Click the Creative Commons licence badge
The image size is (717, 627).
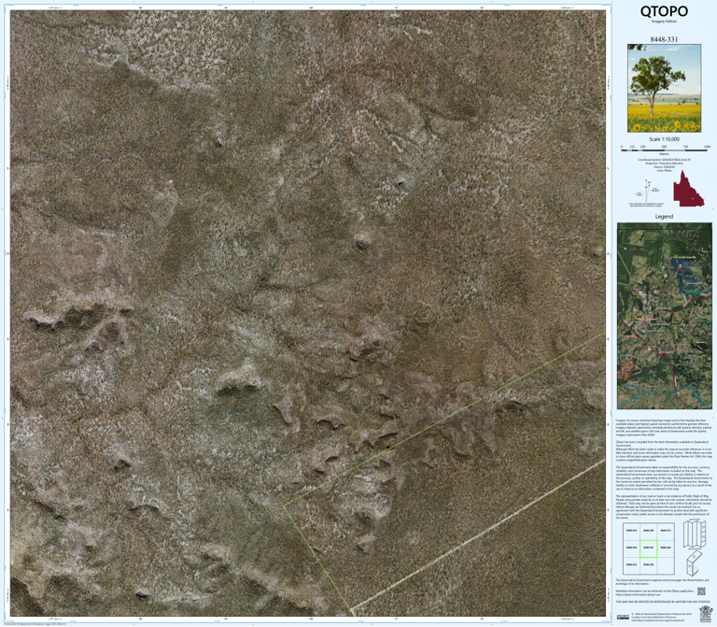tap(623, 617)
